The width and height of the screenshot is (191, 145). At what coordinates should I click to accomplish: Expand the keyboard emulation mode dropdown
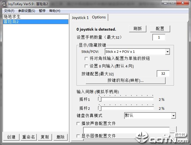click(173, 116)
